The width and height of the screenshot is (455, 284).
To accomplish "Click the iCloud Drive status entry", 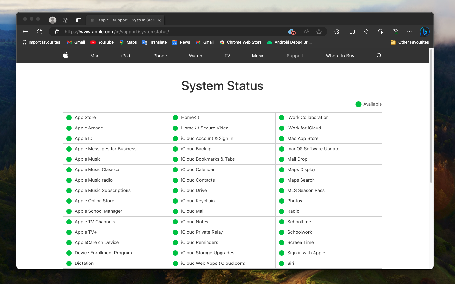I will pos(222,190).
